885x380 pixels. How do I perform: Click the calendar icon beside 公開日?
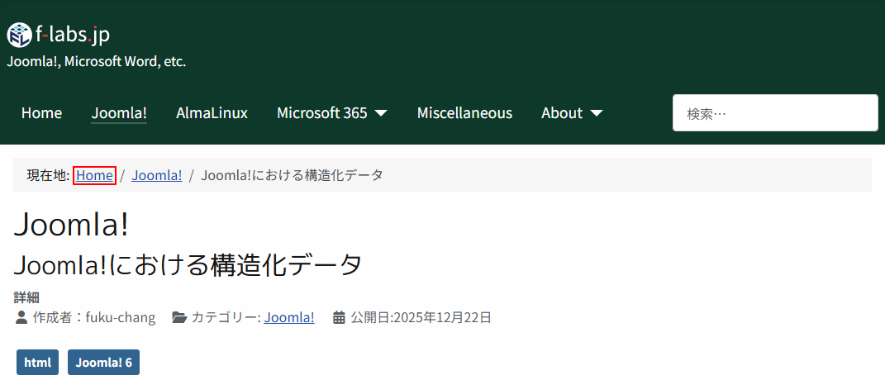(339, 317)
